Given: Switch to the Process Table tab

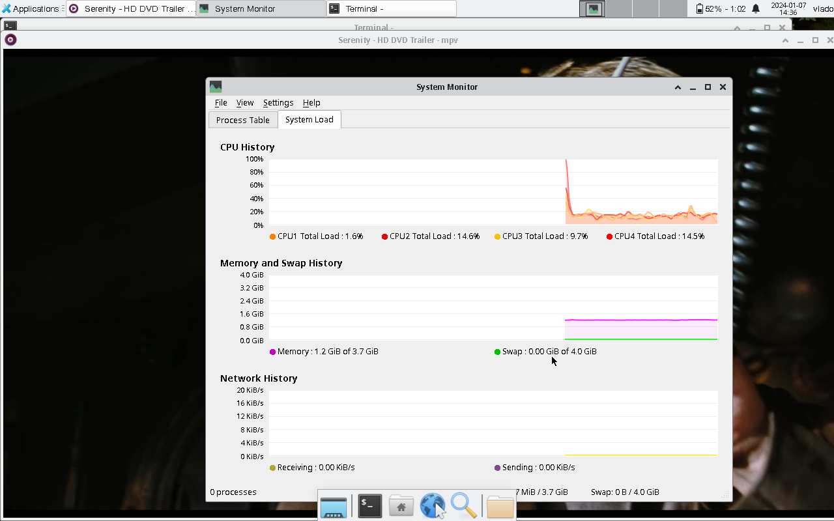Looking at the screenshot, I should click(242, 120).
